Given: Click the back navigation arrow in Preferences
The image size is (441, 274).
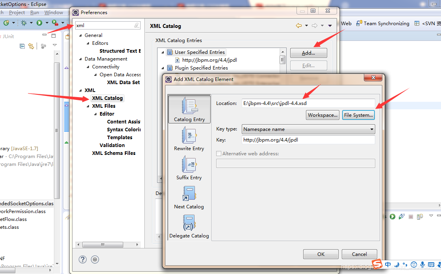Looking at the screenshot, I should [299, 26].
